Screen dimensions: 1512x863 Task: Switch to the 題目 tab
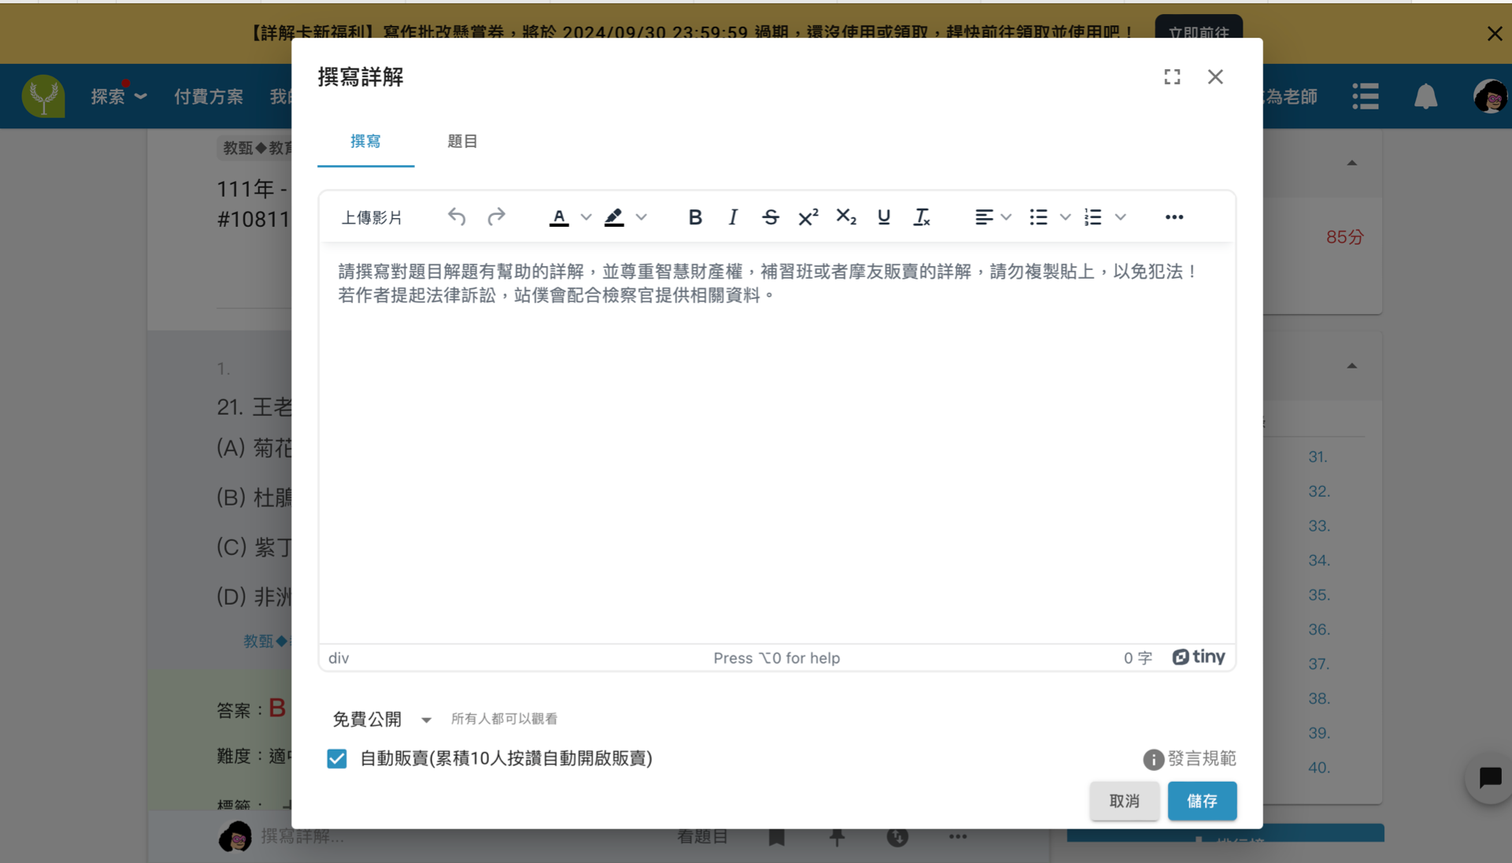(462, 141)
